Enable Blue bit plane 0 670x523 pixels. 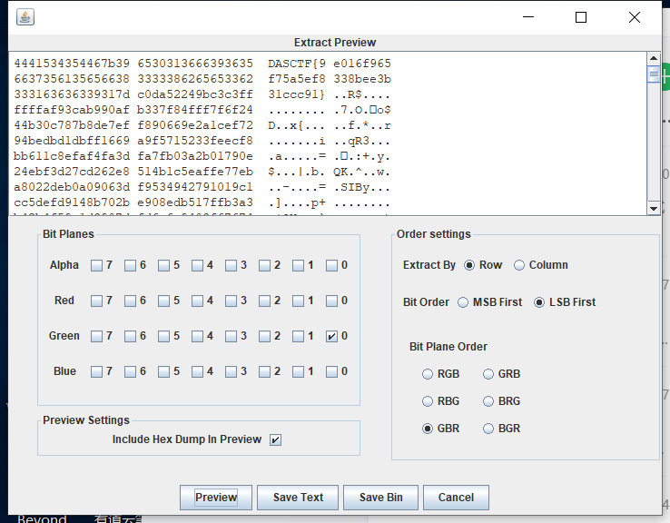331,372
